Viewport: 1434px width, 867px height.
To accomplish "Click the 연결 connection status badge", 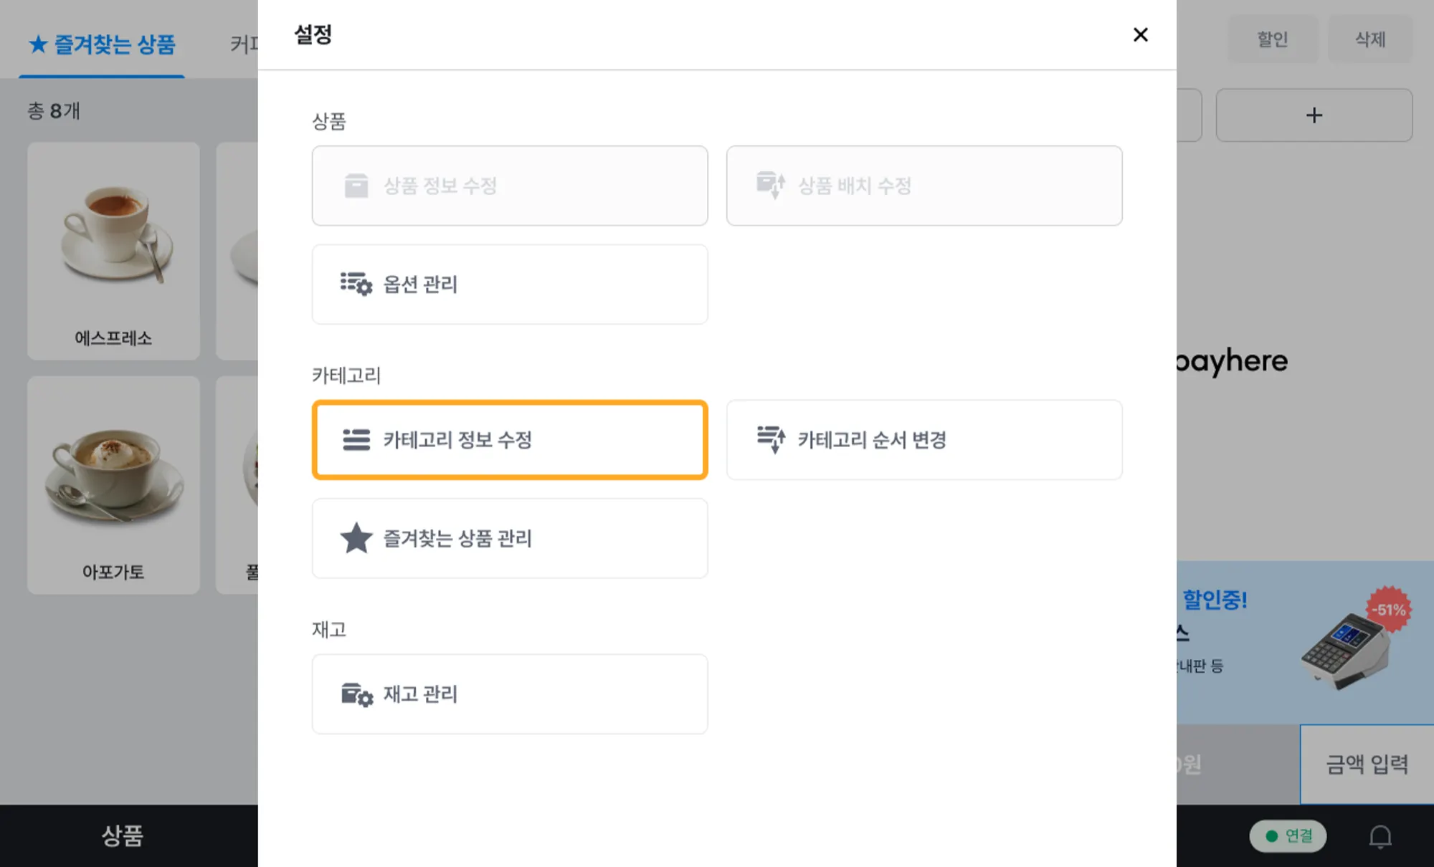I will (1288, 836).
